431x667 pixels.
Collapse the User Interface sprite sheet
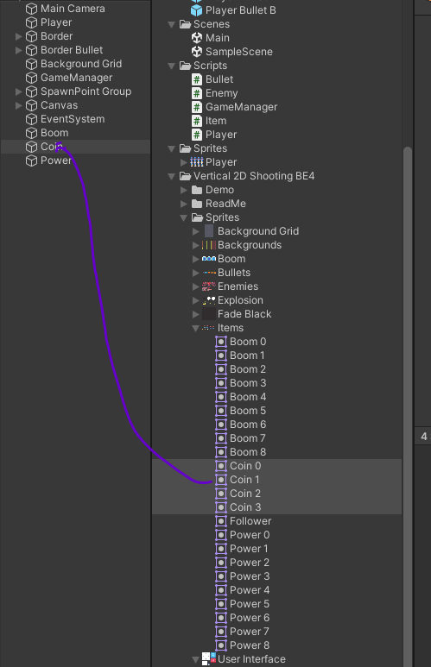tap(196, 660)
